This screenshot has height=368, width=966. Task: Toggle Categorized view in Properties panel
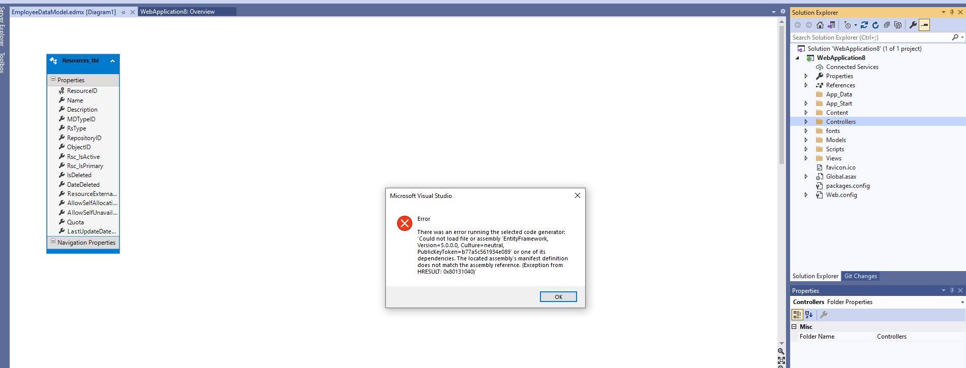point(797,315)
